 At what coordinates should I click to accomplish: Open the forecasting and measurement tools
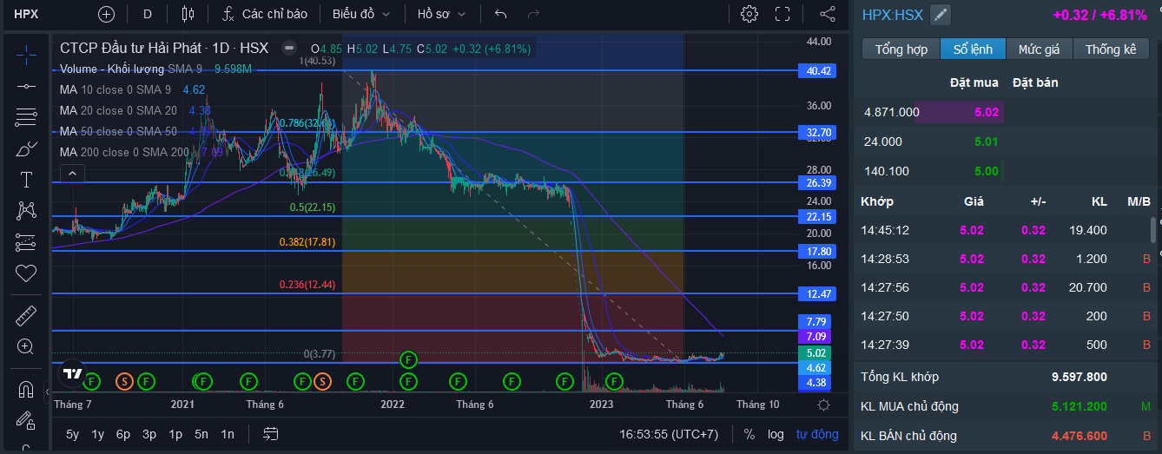point(26,242)
